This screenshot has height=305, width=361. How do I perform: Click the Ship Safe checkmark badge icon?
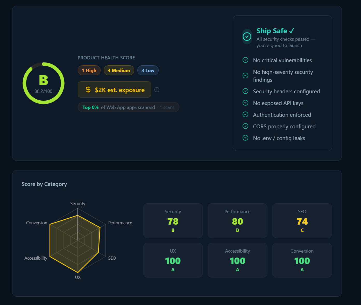click(247, 37)
